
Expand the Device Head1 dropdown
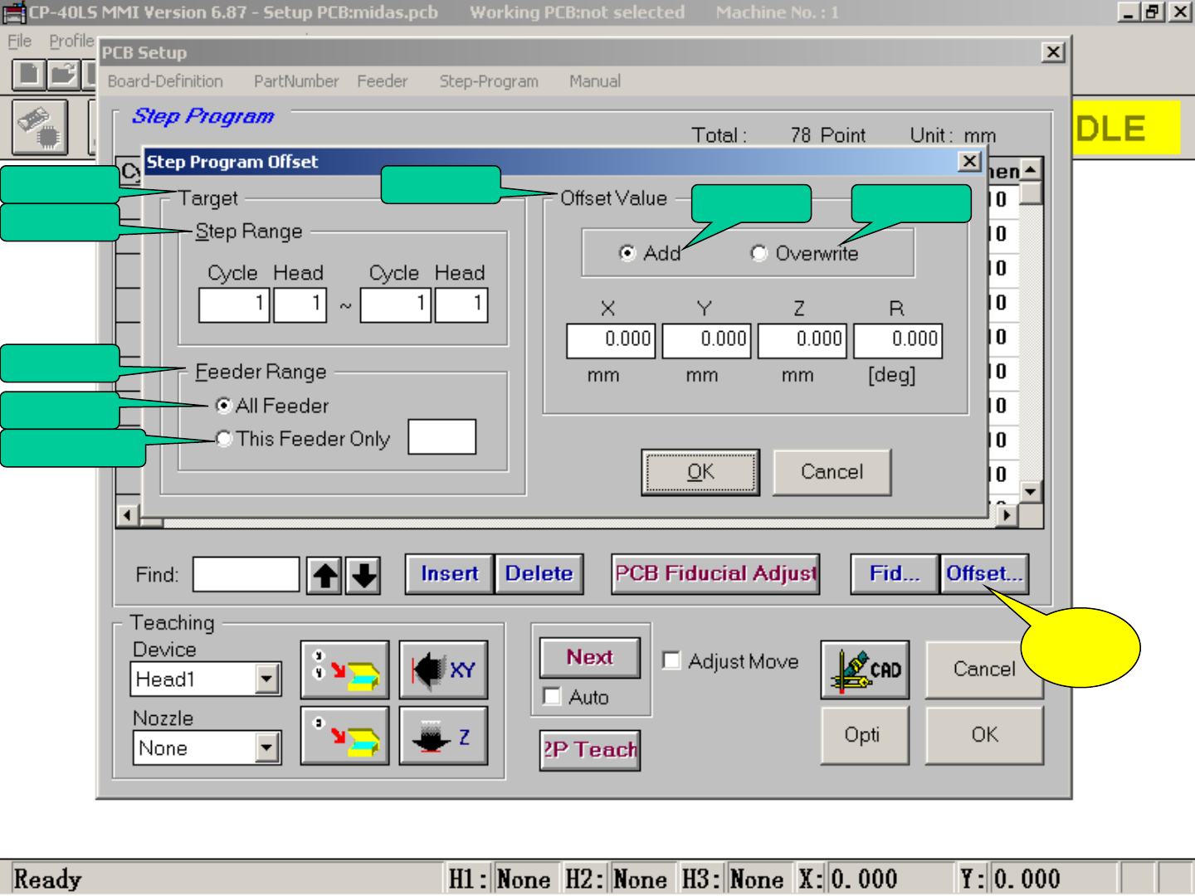pyautogui.click(x=266, y=679)
